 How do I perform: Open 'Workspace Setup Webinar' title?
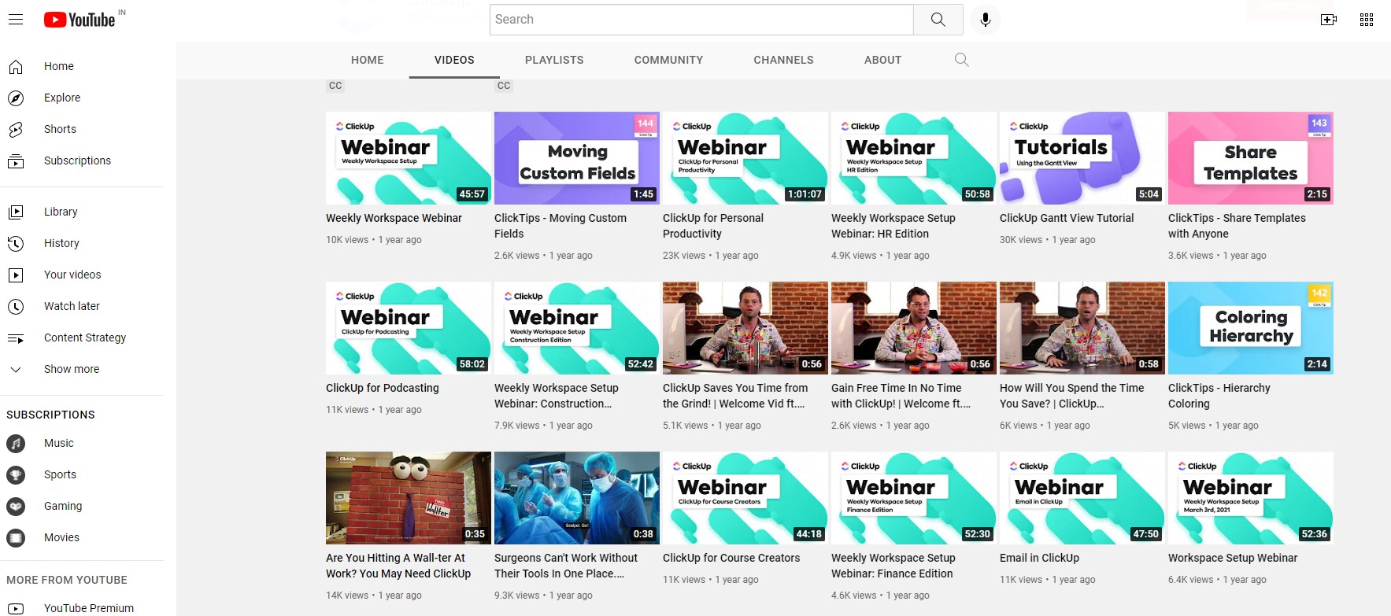click(x=1233, y=558)
